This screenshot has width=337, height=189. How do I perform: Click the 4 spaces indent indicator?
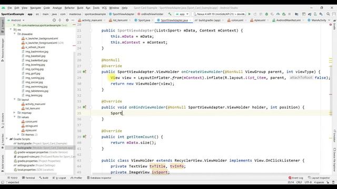[319, 182]
